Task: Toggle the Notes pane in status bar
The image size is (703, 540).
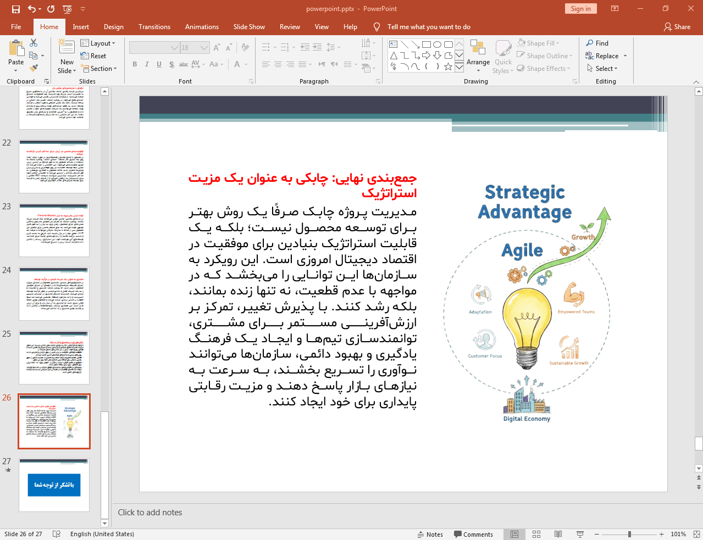Action: (x=430, y=534)
